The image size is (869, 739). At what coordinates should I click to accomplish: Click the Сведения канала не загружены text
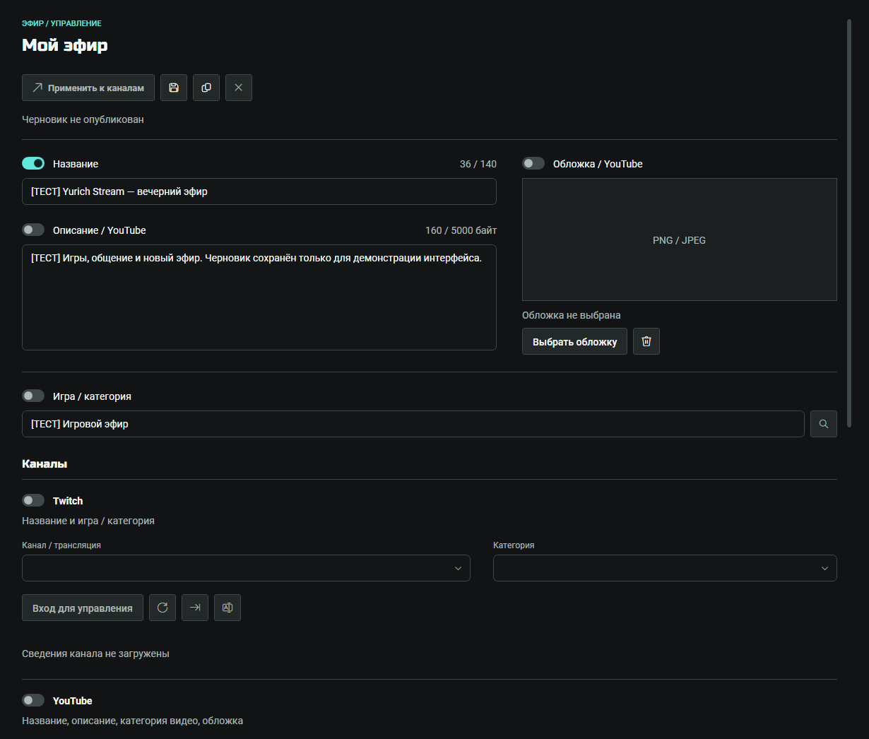(95, 654)
